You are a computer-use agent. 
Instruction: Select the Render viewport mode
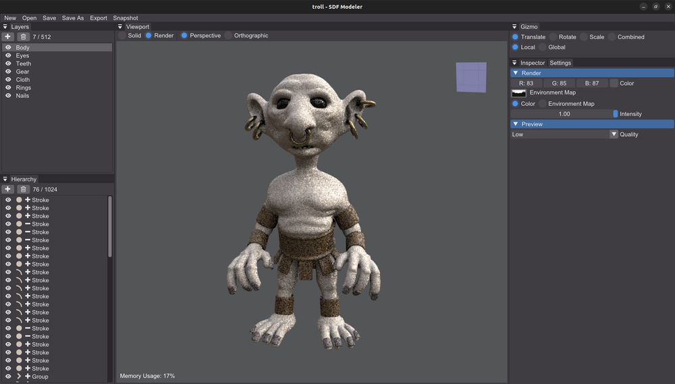[x=148, y=35]
